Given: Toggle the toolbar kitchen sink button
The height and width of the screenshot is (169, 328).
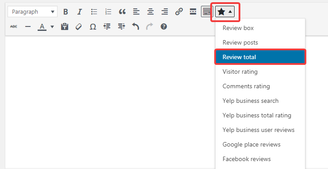Looking at the screenshot, I should 207,11.
